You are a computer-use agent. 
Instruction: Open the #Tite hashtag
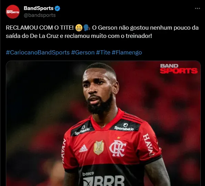point(103,53)
